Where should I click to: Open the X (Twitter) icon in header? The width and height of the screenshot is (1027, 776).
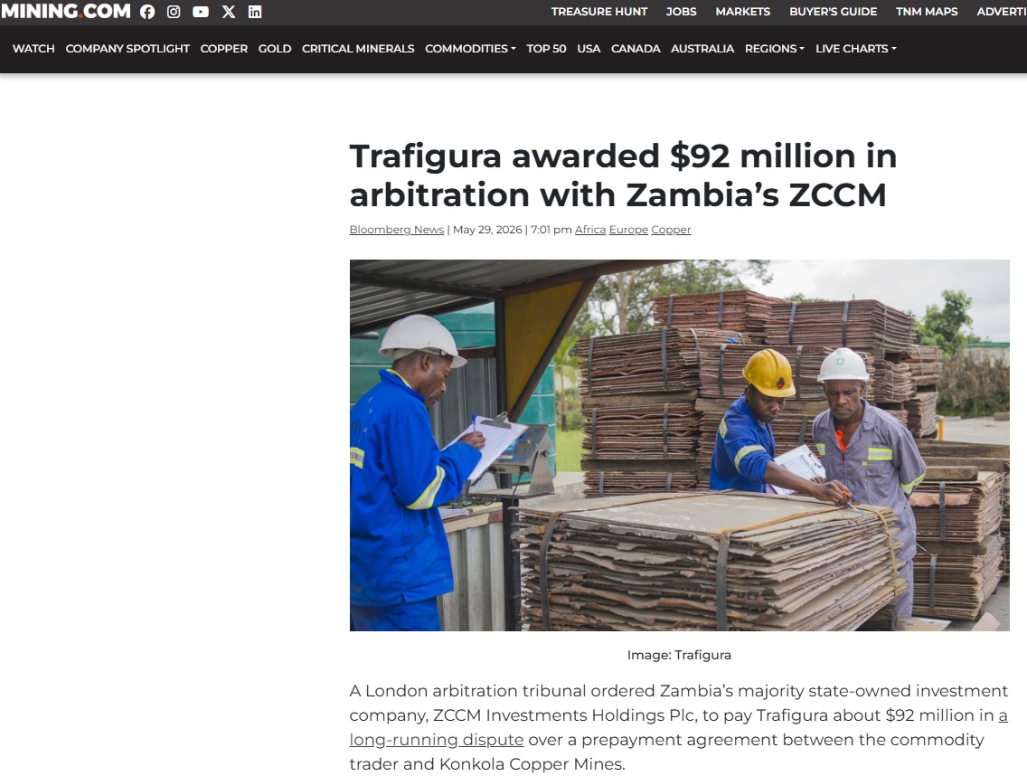[229, 12]
